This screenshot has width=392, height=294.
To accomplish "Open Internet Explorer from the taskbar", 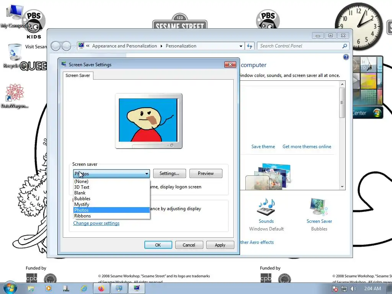I will (x=84, y=289).
